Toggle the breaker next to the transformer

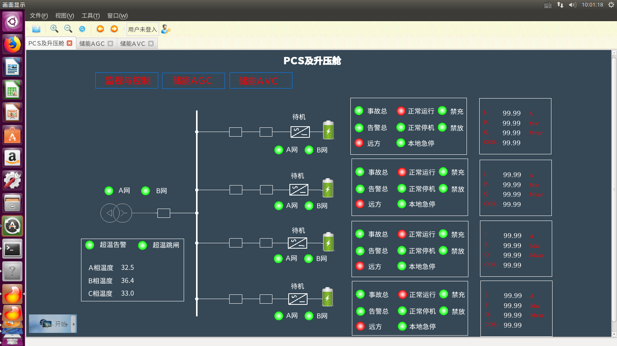click(164, 213)
